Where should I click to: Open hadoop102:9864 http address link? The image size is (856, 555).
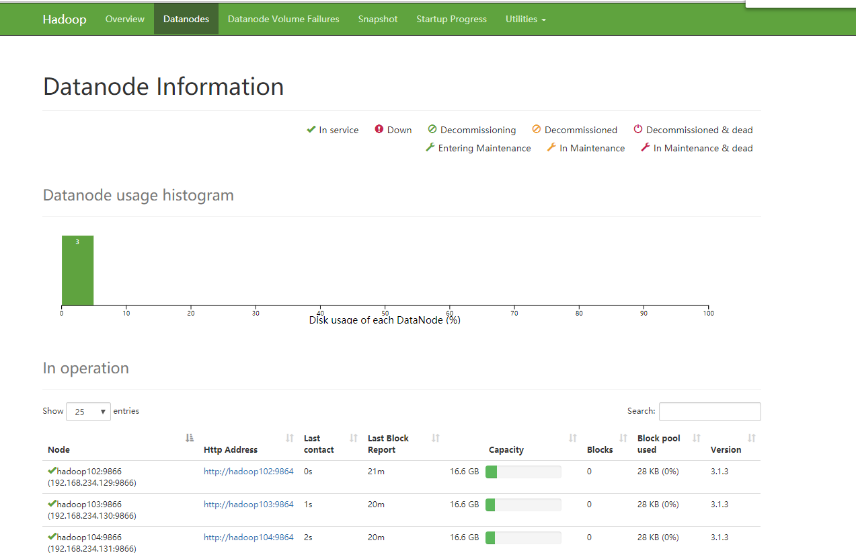(x=249, y=472)
